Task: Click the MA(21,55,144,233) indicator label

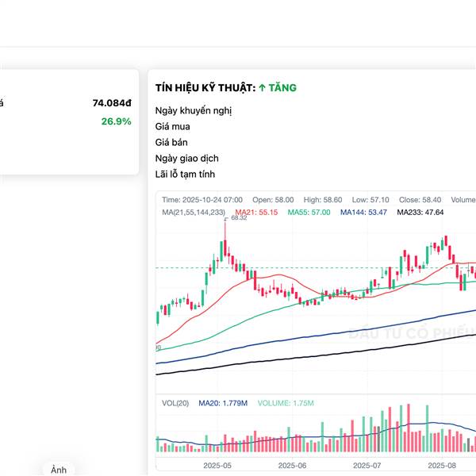Action: click(x=197, y=213)
